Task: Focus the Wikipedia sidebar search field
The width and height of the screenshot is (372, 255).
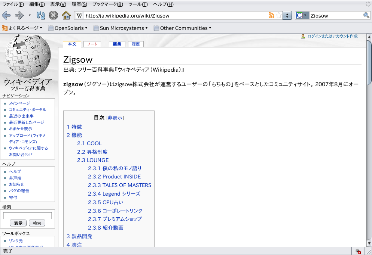Action: pos(28,216)
